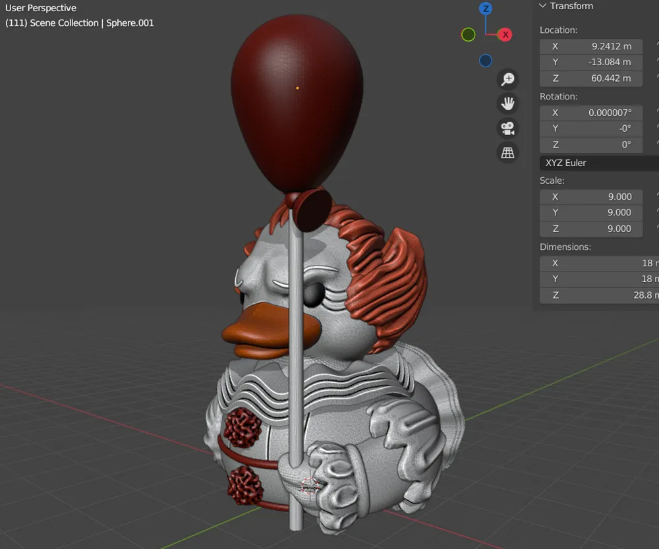659x549 pixels.
Task: Click the green Y axis gizmo circle
Action: (x=468, y=34)
